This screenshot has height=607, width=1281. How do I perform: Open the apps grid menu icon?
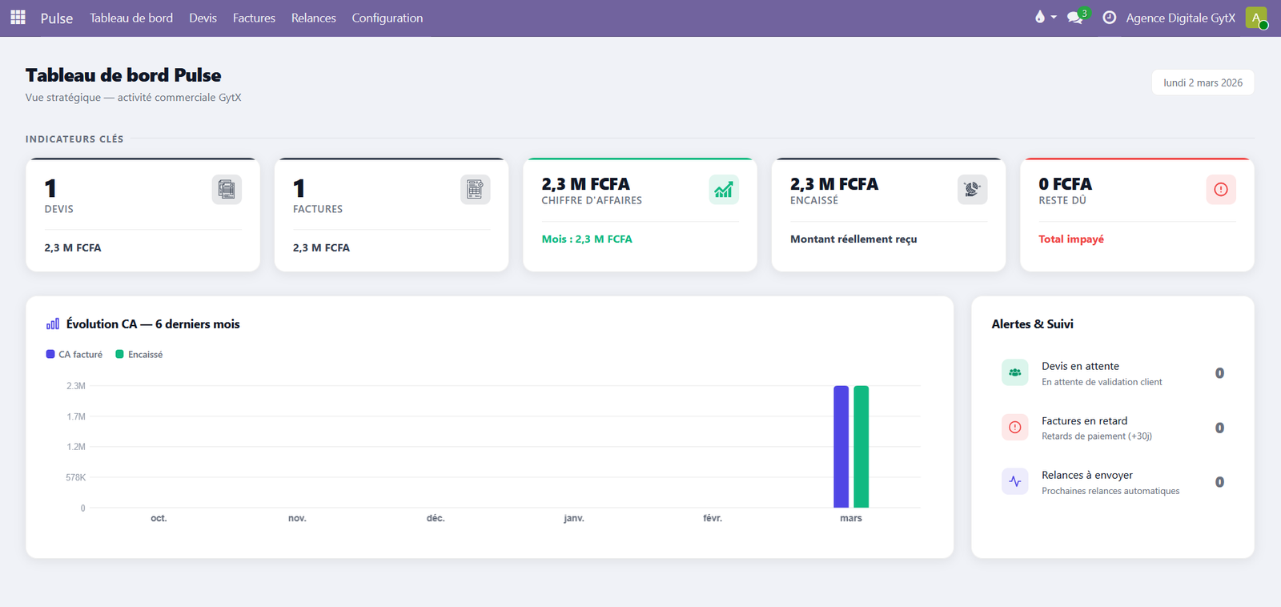[x=18, y=17]
